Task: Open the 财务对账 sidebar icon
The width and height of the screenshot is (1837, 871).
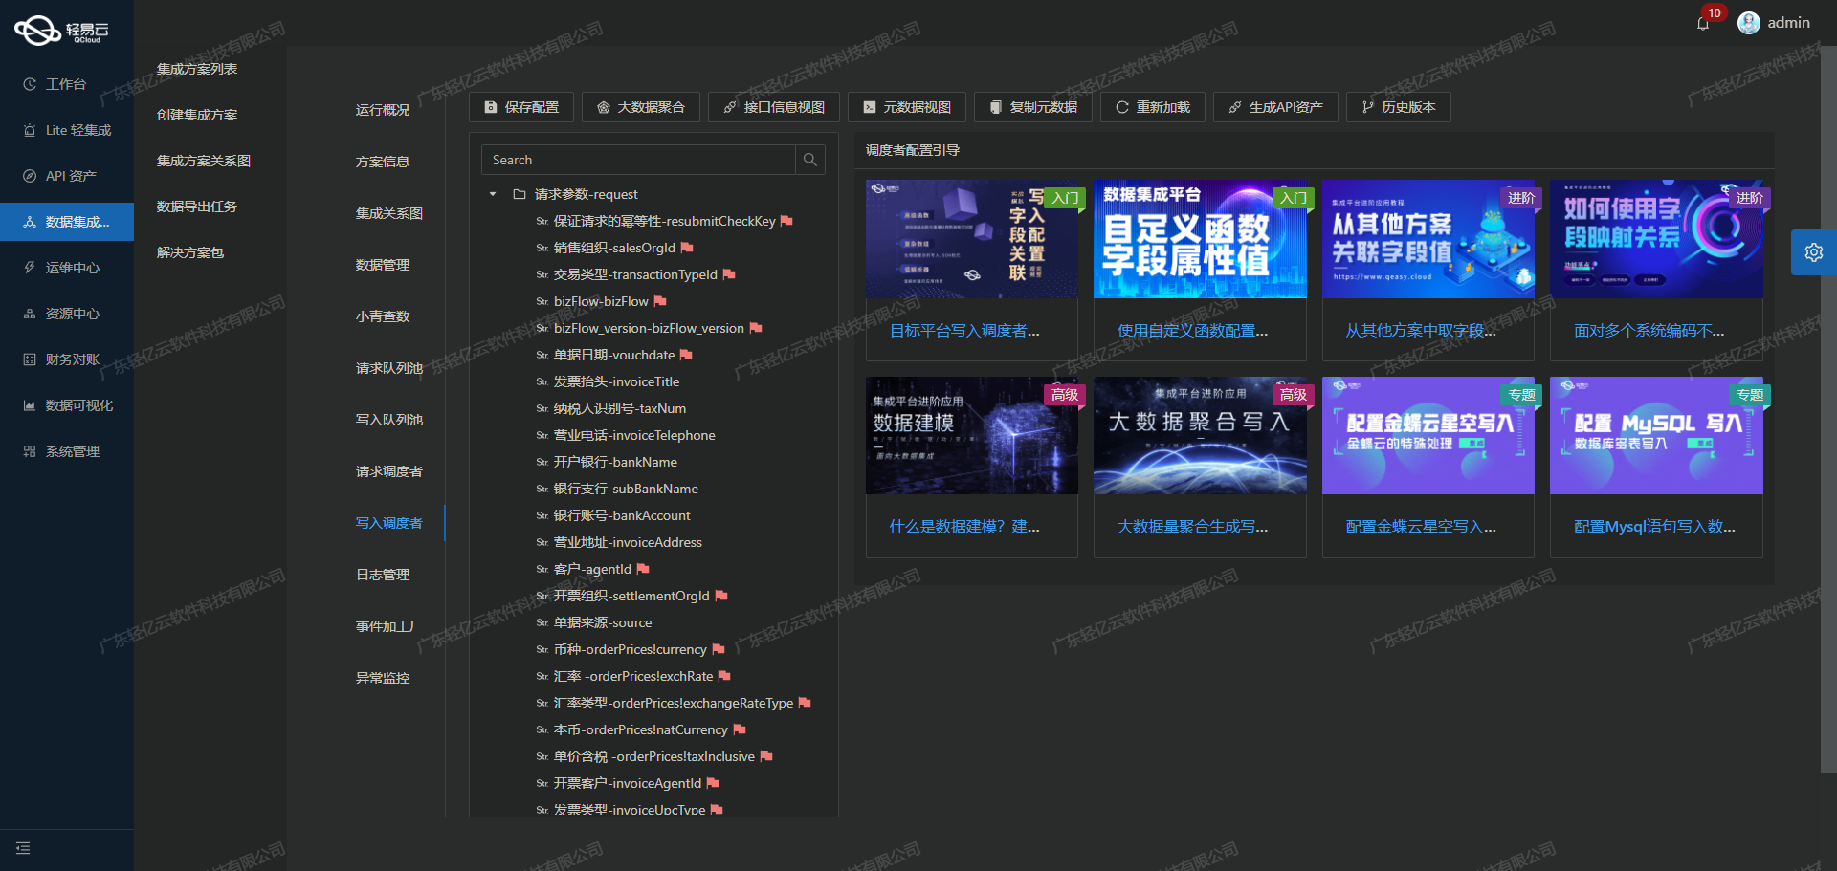Action: click(31, 359)
